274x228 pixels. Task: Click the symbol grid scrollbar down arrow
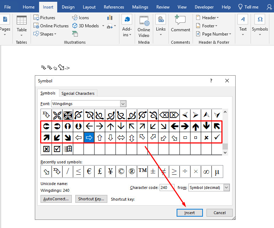(x=225, y=153)
